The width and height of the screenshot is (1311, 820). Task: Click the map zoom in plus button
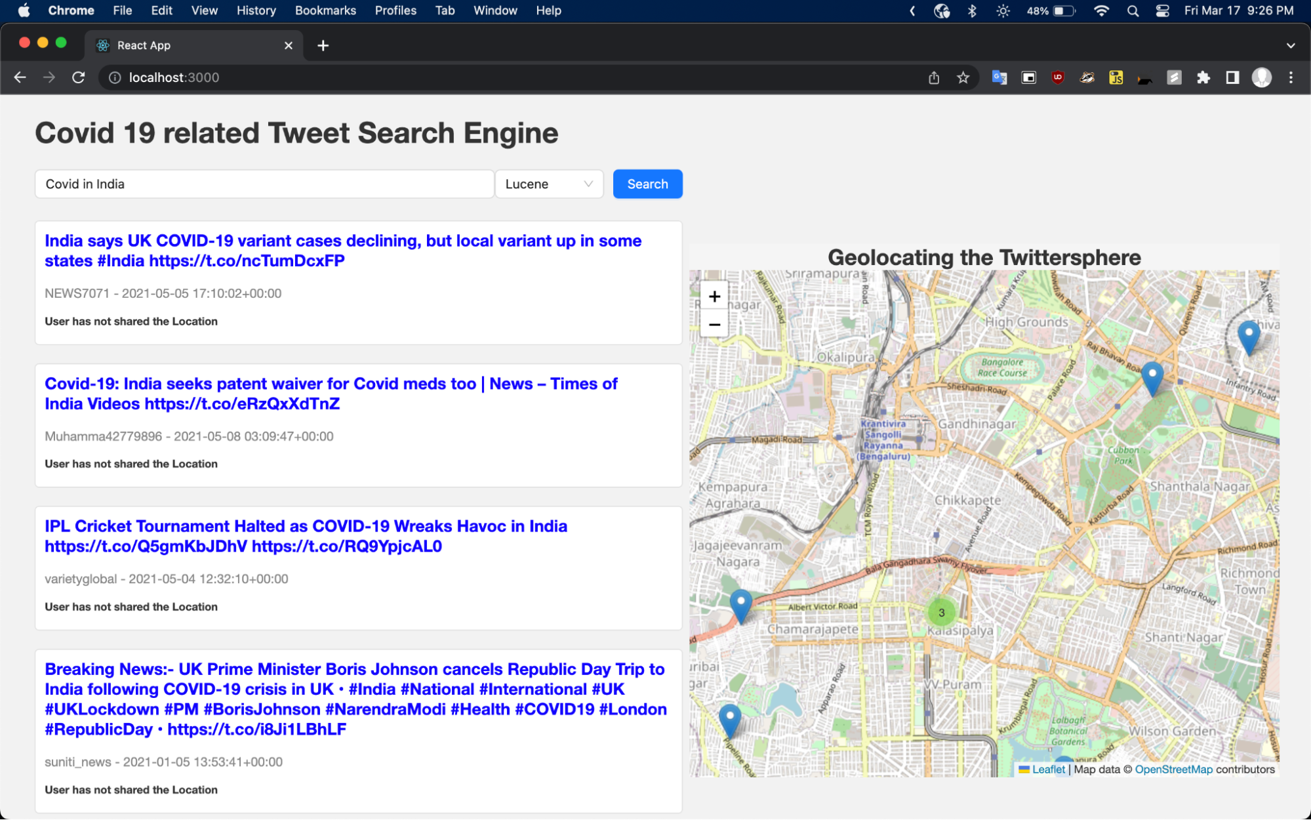pos(714,297)
